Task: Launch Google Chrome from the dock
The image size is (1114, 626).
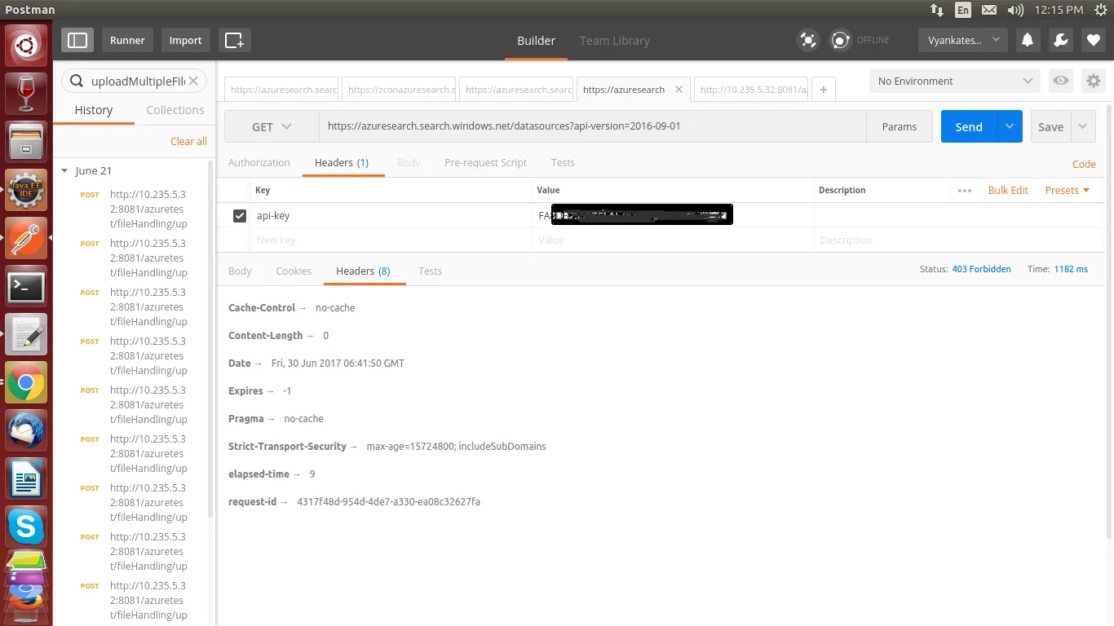Action: [x=26, y=382]
